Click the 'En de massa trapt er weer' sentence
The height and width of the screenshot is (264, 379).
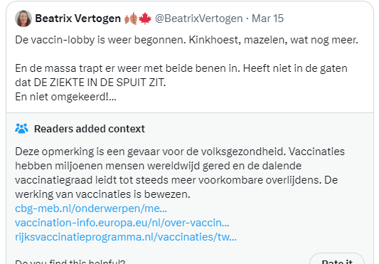tap(127, 68)
